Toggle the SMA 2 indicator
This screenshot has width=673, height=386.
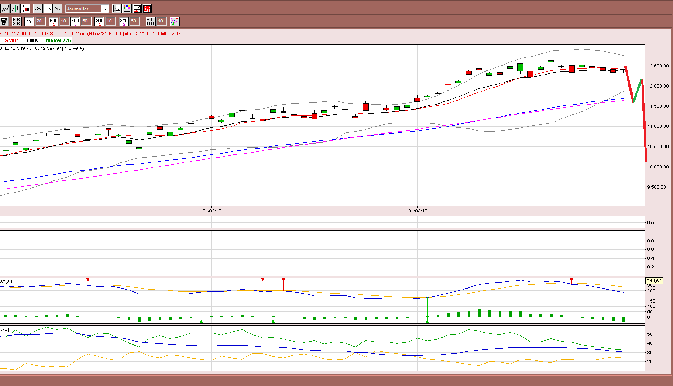[x=124, y=21]
